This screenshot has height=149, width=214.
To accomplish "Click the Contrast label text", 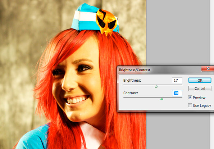I will [131, 93].
